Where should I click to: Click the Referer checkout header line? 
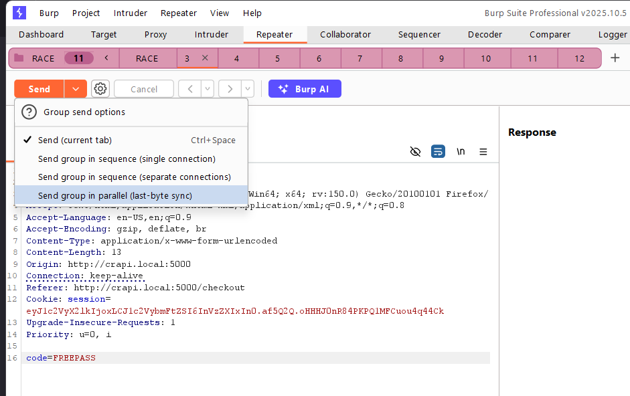[x=135, y=288]
